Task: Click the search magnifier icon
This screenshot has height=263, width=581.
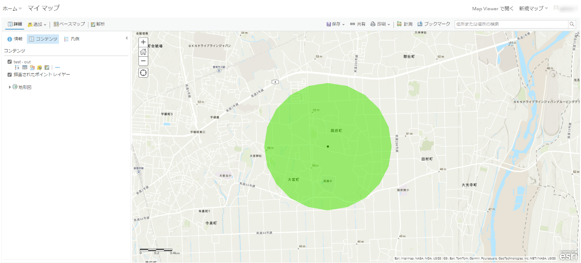Action: [572, 24]
